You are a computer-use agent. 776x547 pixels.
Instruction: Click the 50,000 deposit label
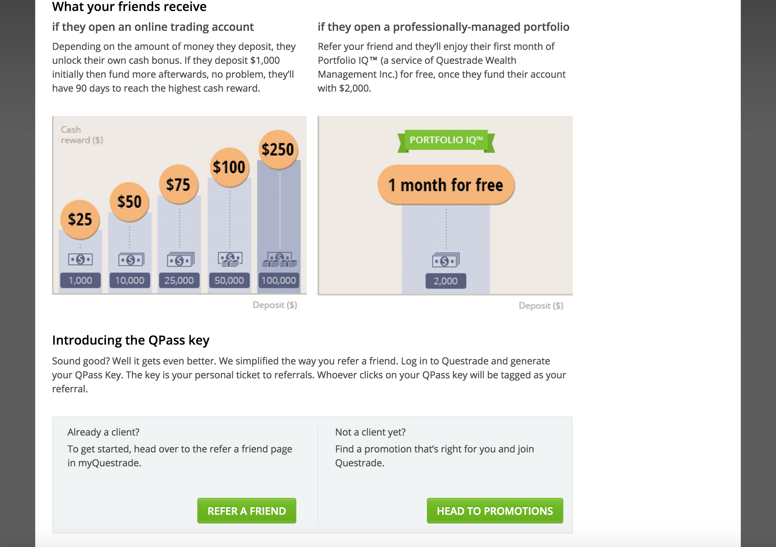(x=229, y=280)
